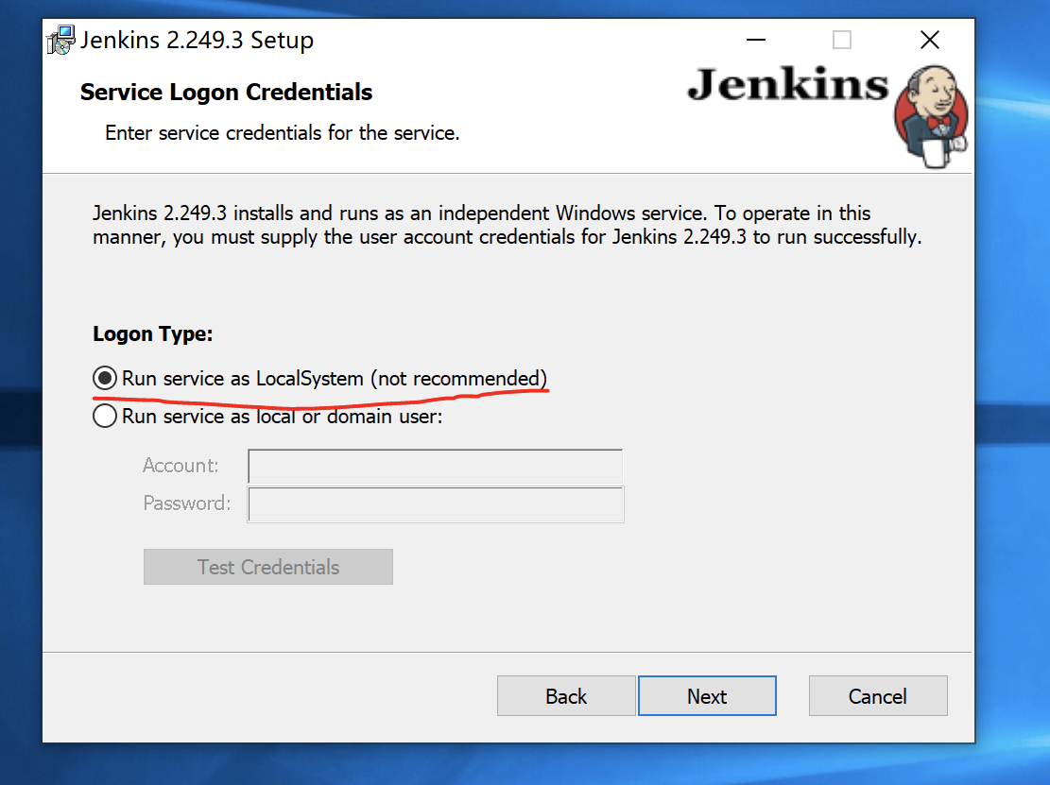Click the Account input field

pos(436,467)
